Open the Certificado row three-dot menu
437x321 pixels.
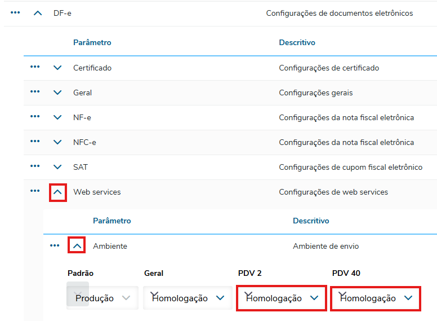tap(35, 67)
